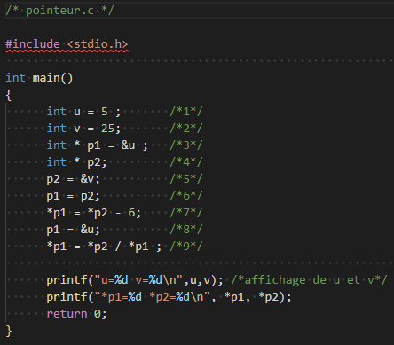This screenshot has width=394, height=345.
Task: Click the "*p1 = *p2 - 6;" statement
Action: click(x=94, y=213)
